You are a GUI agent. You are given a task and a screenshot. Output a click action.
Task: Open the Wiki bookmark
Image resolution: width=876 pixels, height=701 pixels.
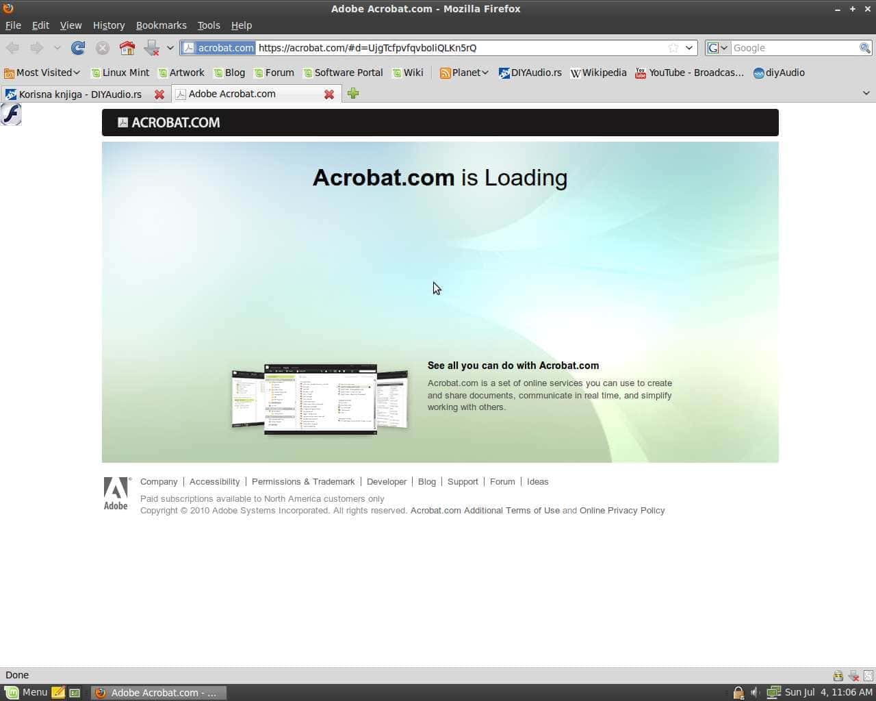point(407,73)
